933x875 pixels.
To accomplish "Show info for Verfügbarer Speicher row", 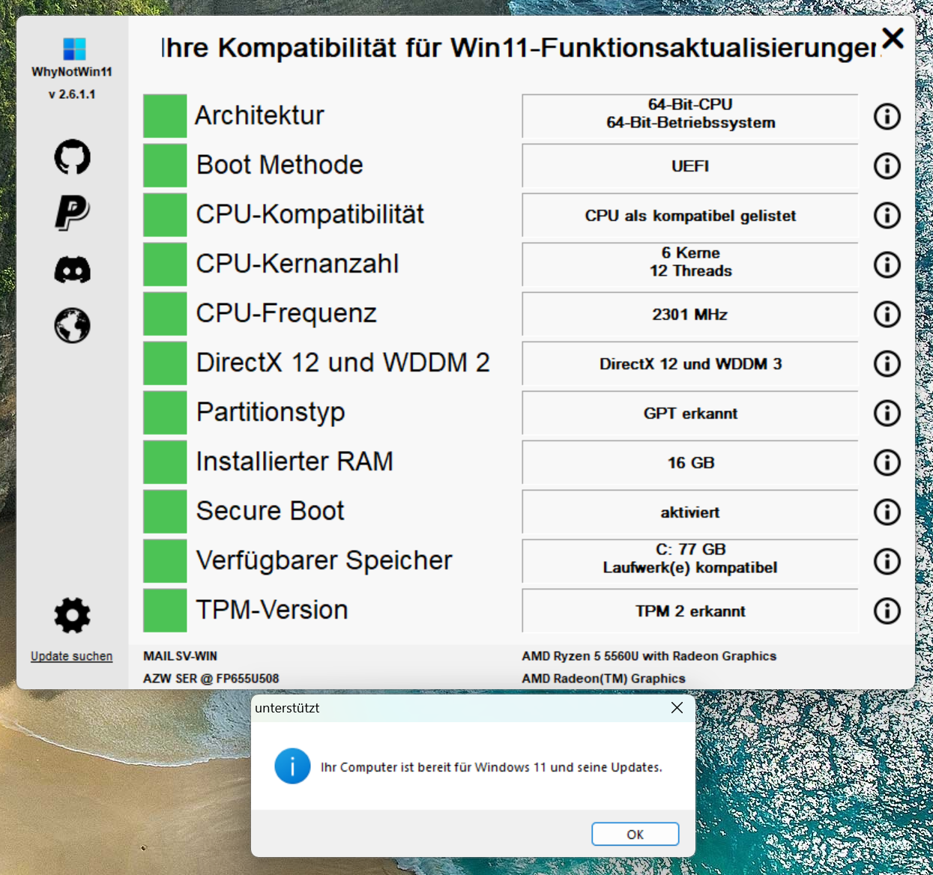I will (x=887, y=561).
